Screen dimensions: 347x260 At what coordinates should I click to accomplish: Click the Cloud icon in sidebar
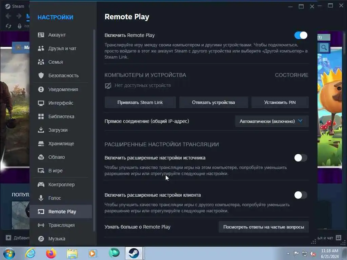coord(41,157)
